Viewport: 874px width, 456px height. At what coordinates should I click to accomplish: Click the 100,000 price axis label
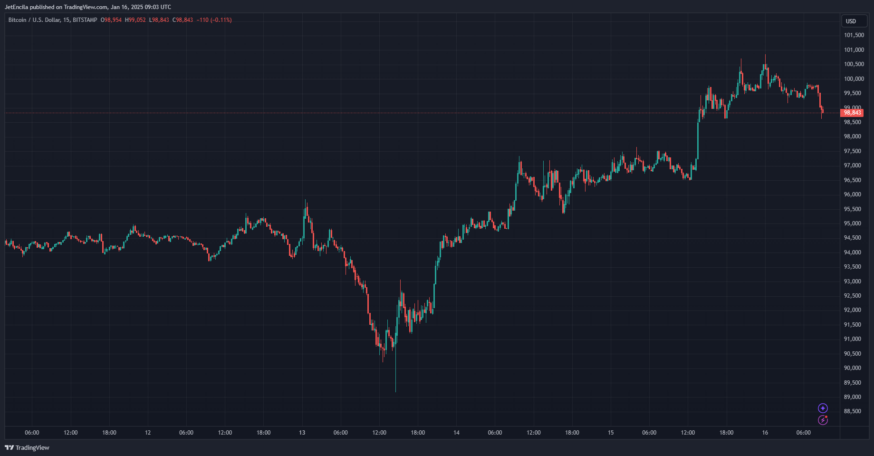click(854, 79)
